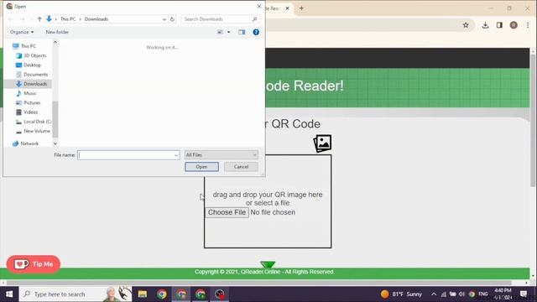
Task: Open a new Chrome tab
Action: [301, 8]
